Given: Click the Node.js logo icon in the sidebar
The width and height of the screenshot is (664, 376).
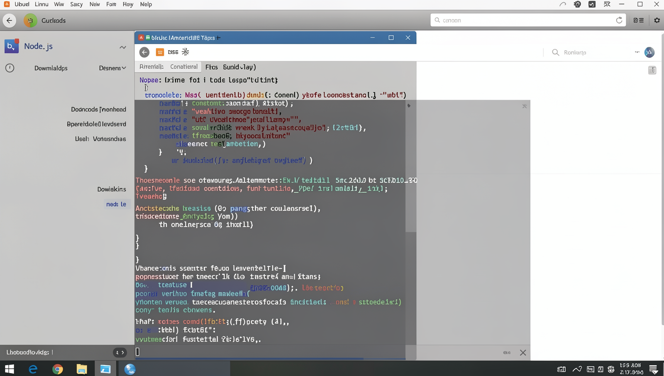Looking at the screenshot, I should point(12,46).
